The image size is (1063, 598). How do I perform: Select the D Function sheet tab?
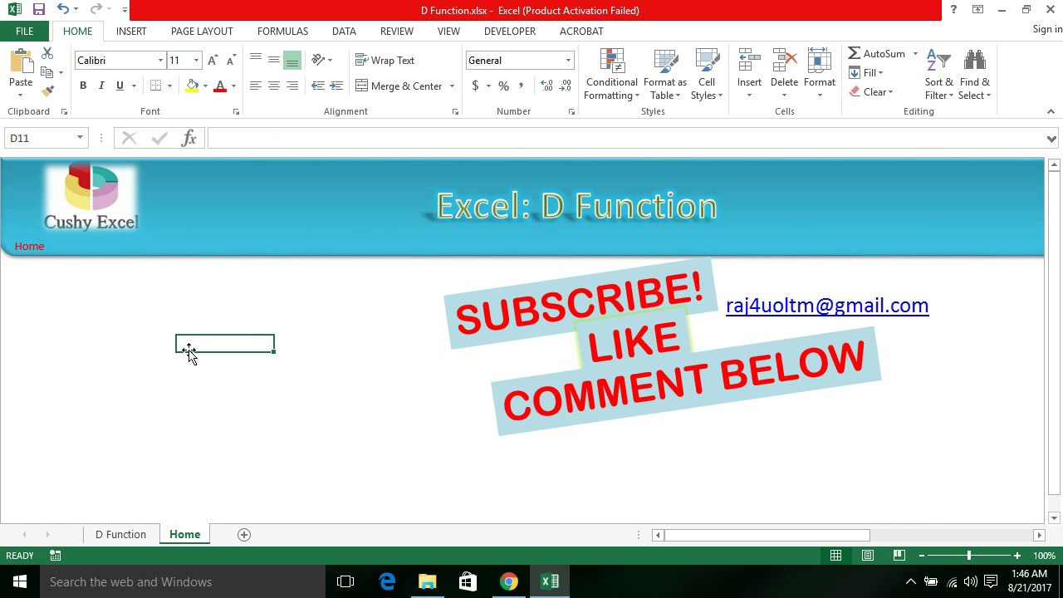point(120,534)
